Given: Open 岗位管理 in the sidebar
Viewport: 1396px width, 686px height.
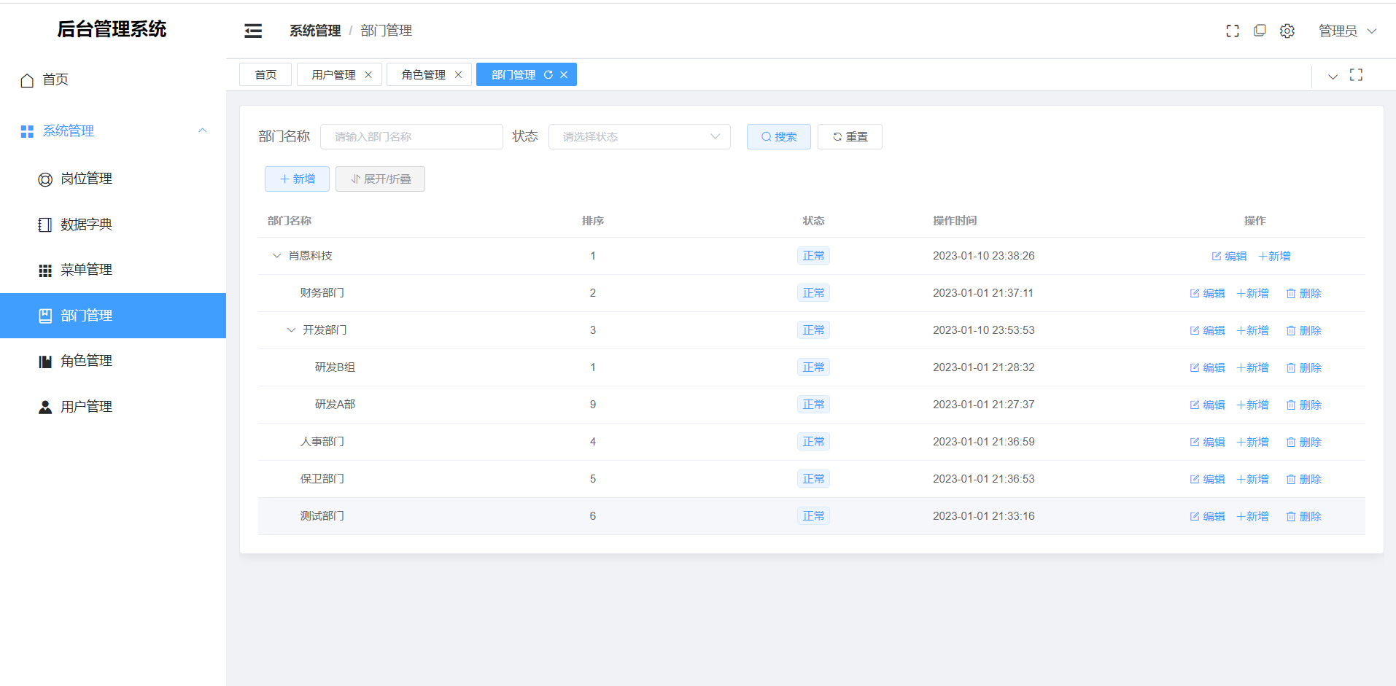Looking at the screenshot, I should pyautogui.click(x=113, y=179).
